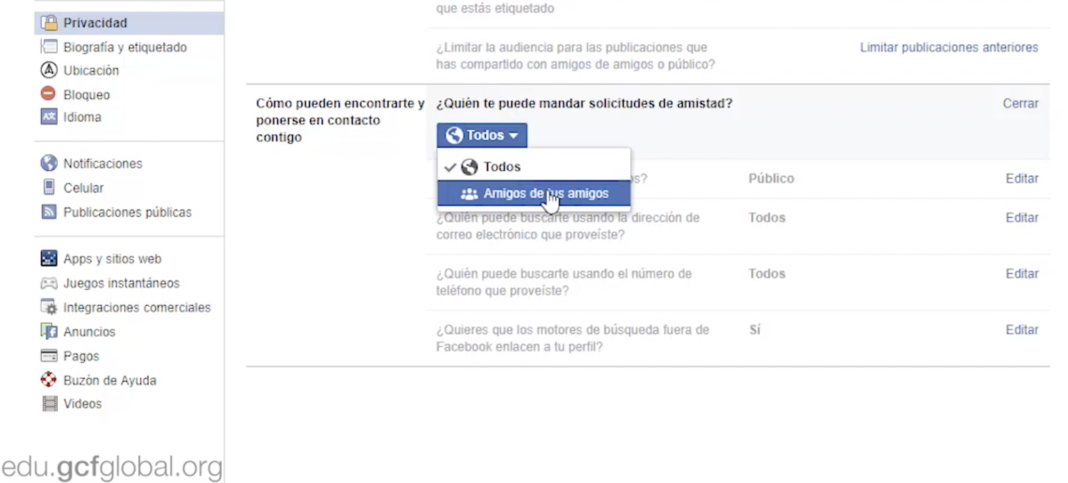
Task: Click the Anuncios icon
Action: [x=49, y=331]
